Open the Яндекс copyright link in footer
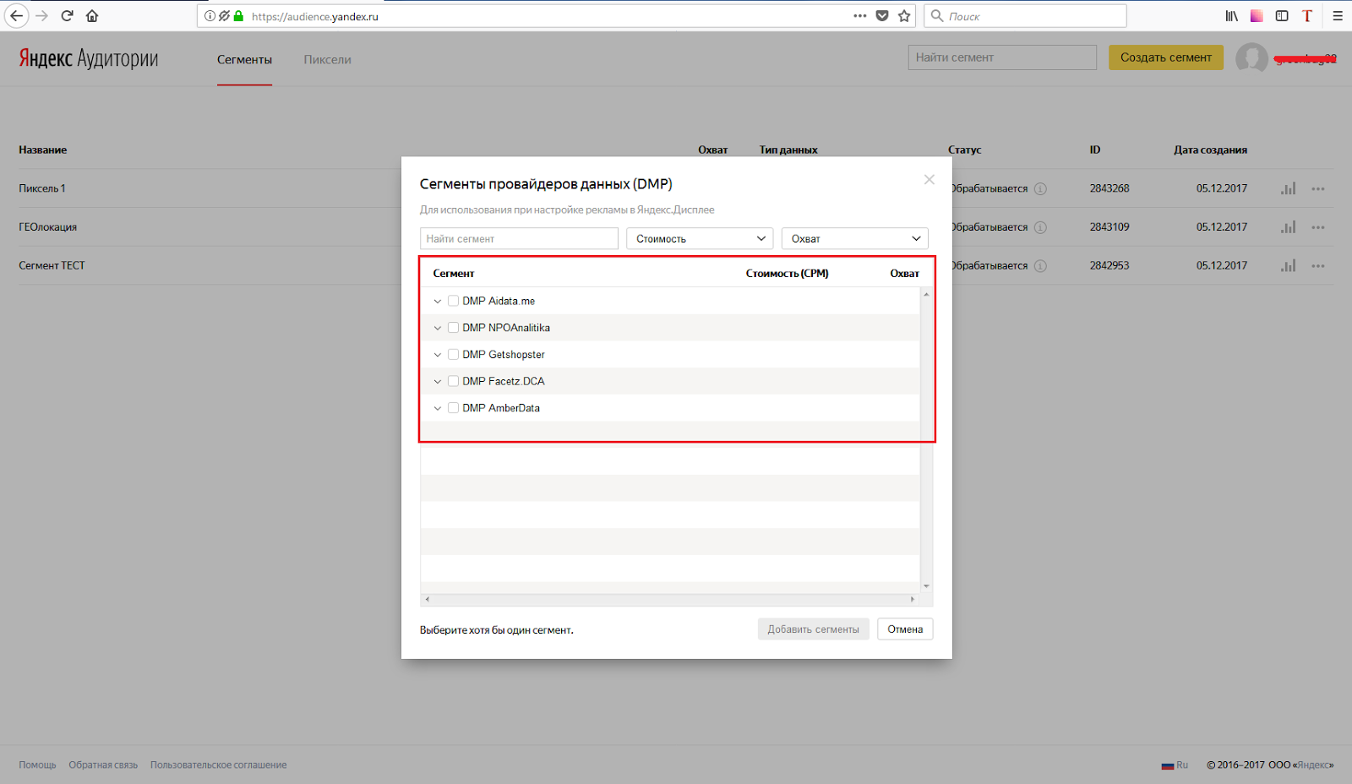This screenshot has width=1352, height=784. tap(1314, 765)
